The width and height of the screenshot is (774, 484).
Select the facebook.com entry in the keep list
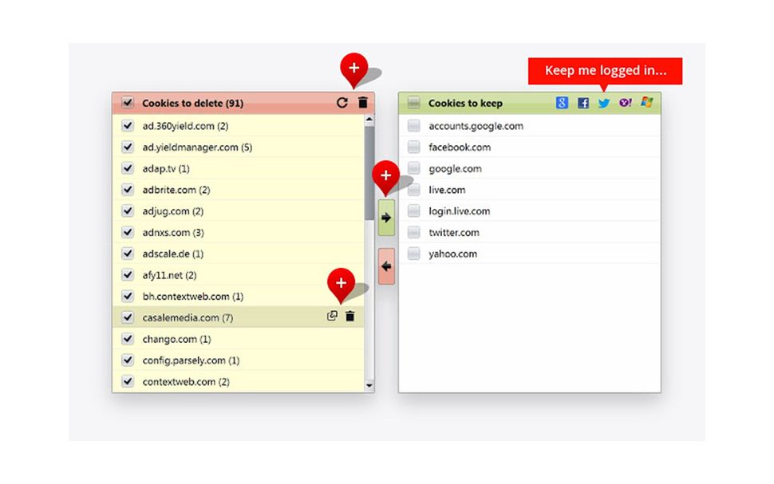pyautogui.click(x=460, y=147)
